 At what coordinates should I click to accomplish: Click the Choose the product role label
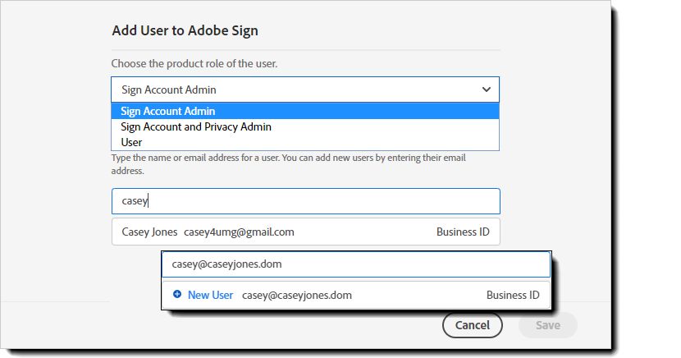194,63
